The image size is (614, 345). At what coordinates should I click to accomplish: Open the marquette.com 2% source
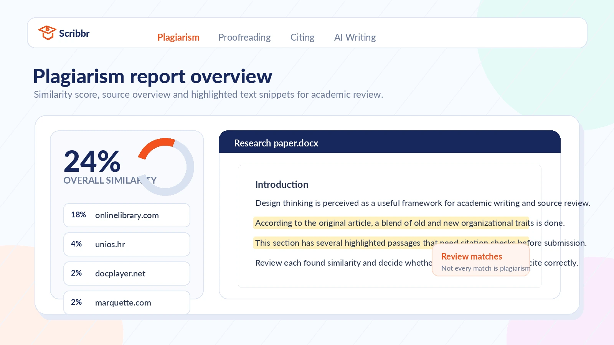[x=127, y=302]
